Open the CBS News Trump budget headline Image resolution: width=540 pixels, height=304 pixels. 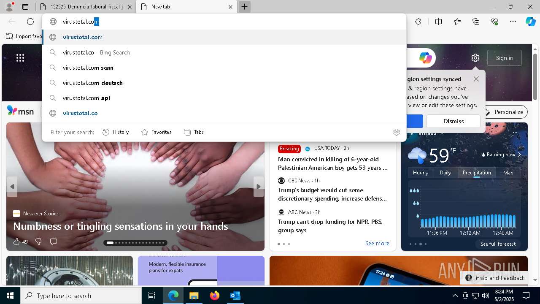pyautogui.click(x=332, y=194)
